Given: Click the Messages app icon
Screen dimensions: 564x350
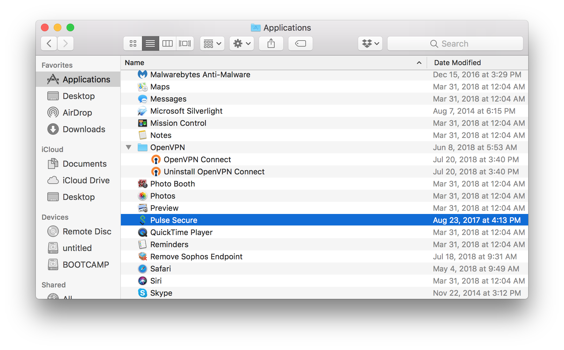Looking at the screenshot, I should [143, 99].
